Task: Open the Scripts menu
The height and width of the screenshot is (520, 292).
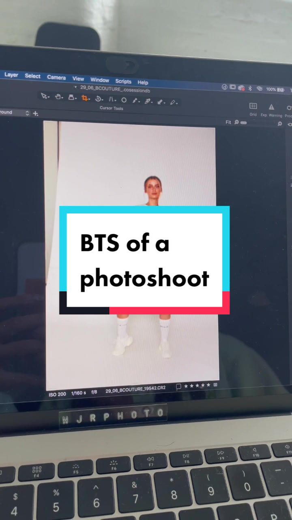Action: pos(123,81)
